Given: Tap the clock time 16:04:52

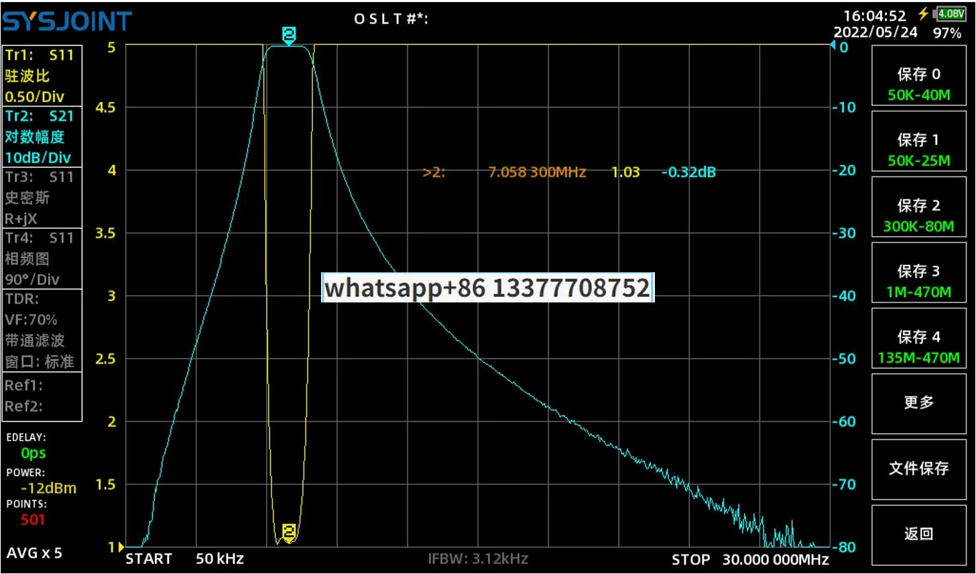Looking at the screenshot, I should point(874,15).
